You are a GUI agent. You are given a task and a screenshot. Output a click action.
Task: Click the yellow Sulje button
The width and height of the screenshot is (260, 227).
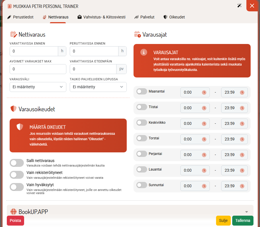(223, 220)
